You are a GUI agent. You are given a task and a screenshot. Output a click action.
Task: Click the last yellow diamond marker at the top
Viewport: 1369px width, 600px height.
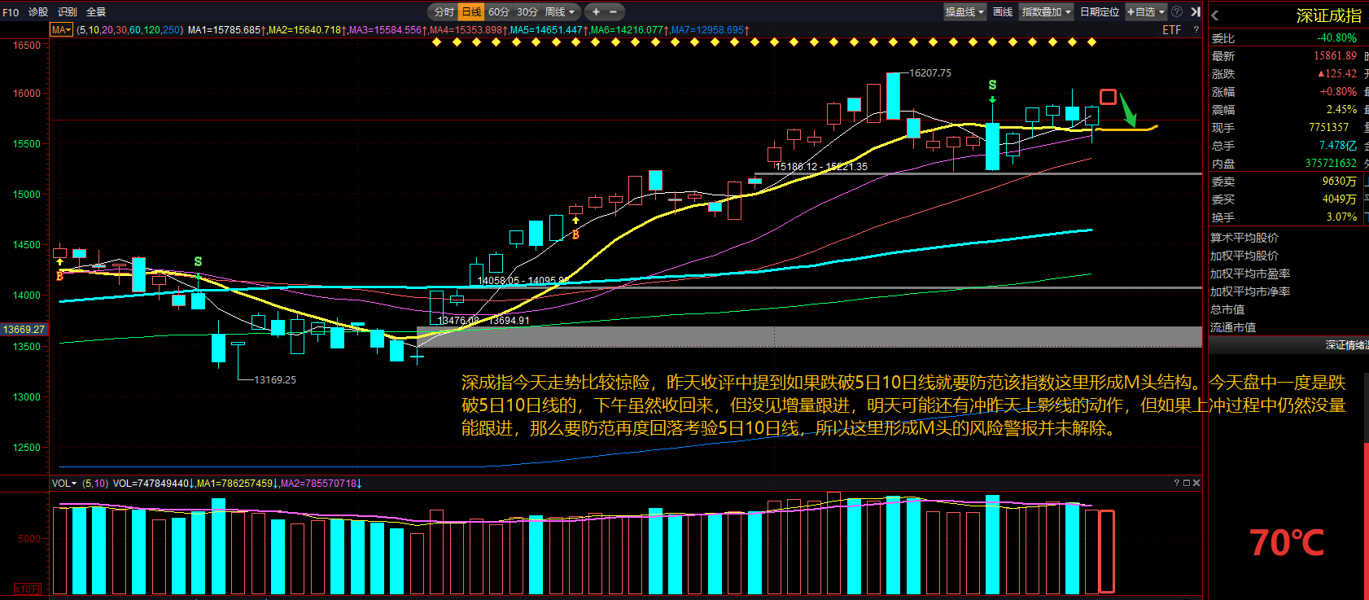click(1091, 42)
